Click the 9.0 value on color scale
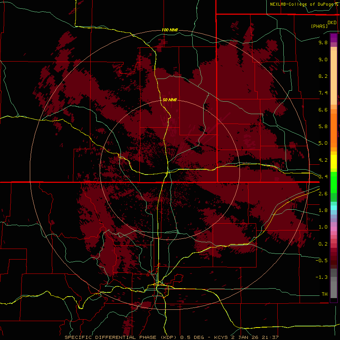 (x=323, y=59)
